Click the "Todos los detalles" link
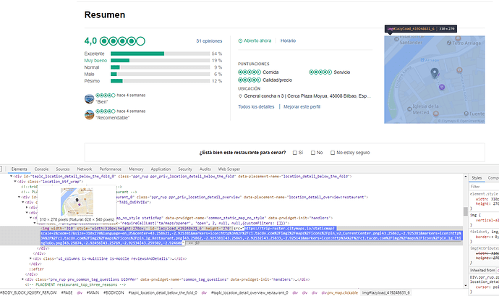This screenshot has width=499, height=296. point(256,106)
